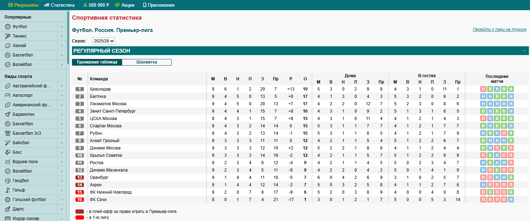
Task: Open the Перейти к пари на турнир link
Action: tap(499, 29)
